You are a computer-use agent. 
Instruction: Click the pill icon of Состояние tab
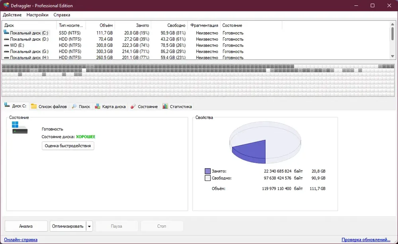click(133, 106)
